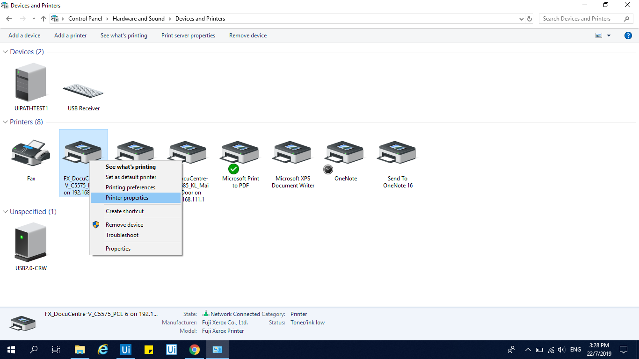Viewport: 639px width, 359px height.
Task: Show hidden system tray icons
Action: point(528,350)
